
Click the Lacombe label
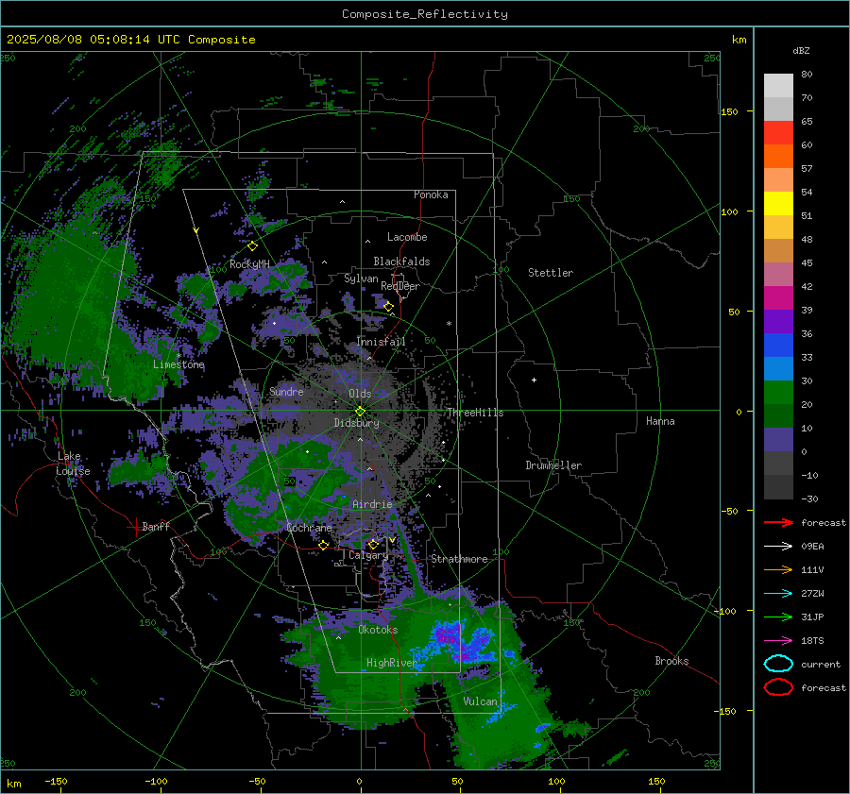(407, 237)
